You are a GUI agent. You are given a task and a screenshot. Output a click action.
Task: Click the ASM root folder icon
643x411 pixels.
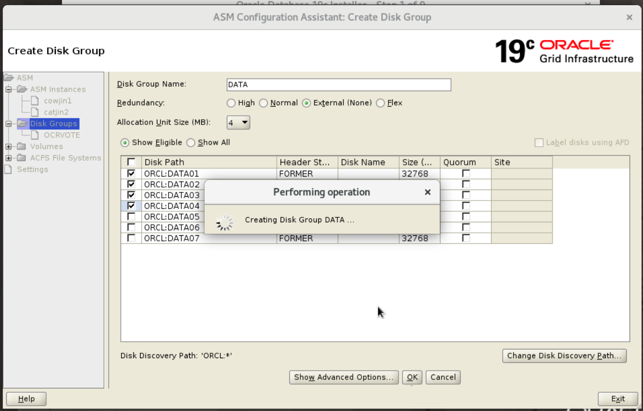9,78
